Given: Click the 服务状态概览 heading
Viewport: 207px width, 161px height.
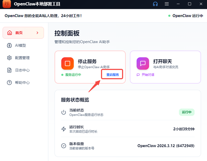Looking at the screenshot, I should tap(75, 100).
